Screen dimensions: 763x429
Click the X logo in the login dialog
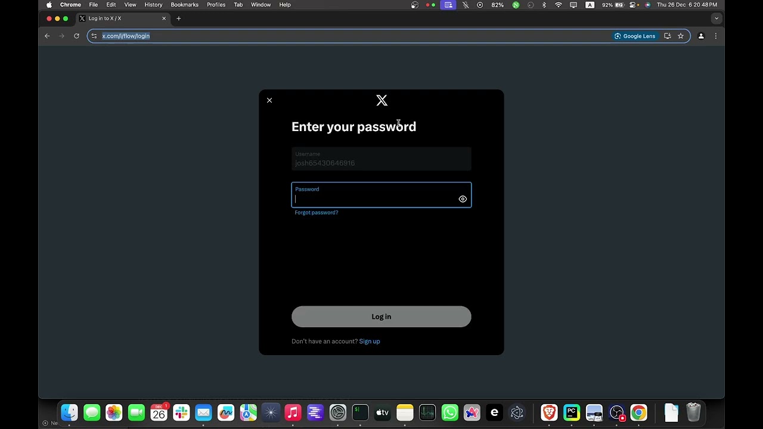click(x=382, y=100)
